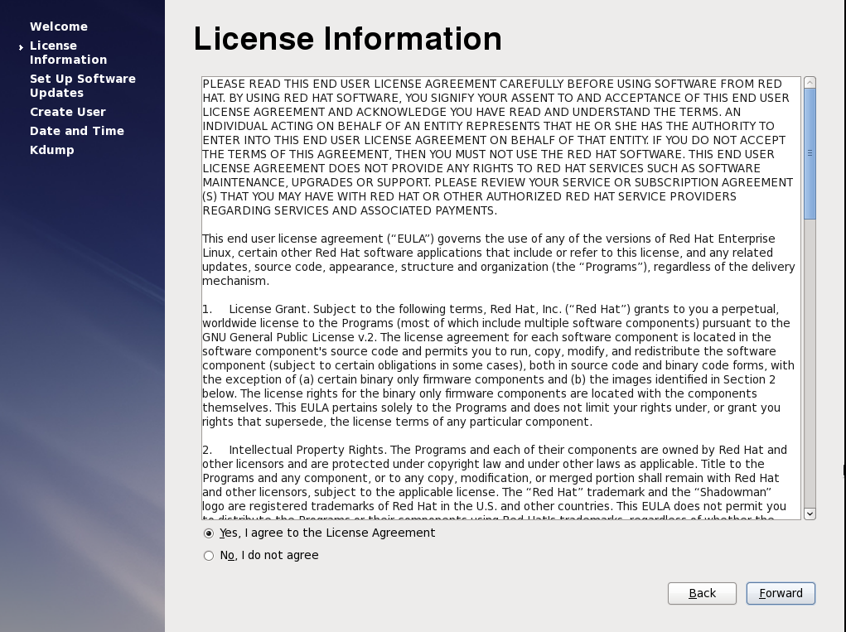Go to the Kdump step

click(x=52, y=150)
